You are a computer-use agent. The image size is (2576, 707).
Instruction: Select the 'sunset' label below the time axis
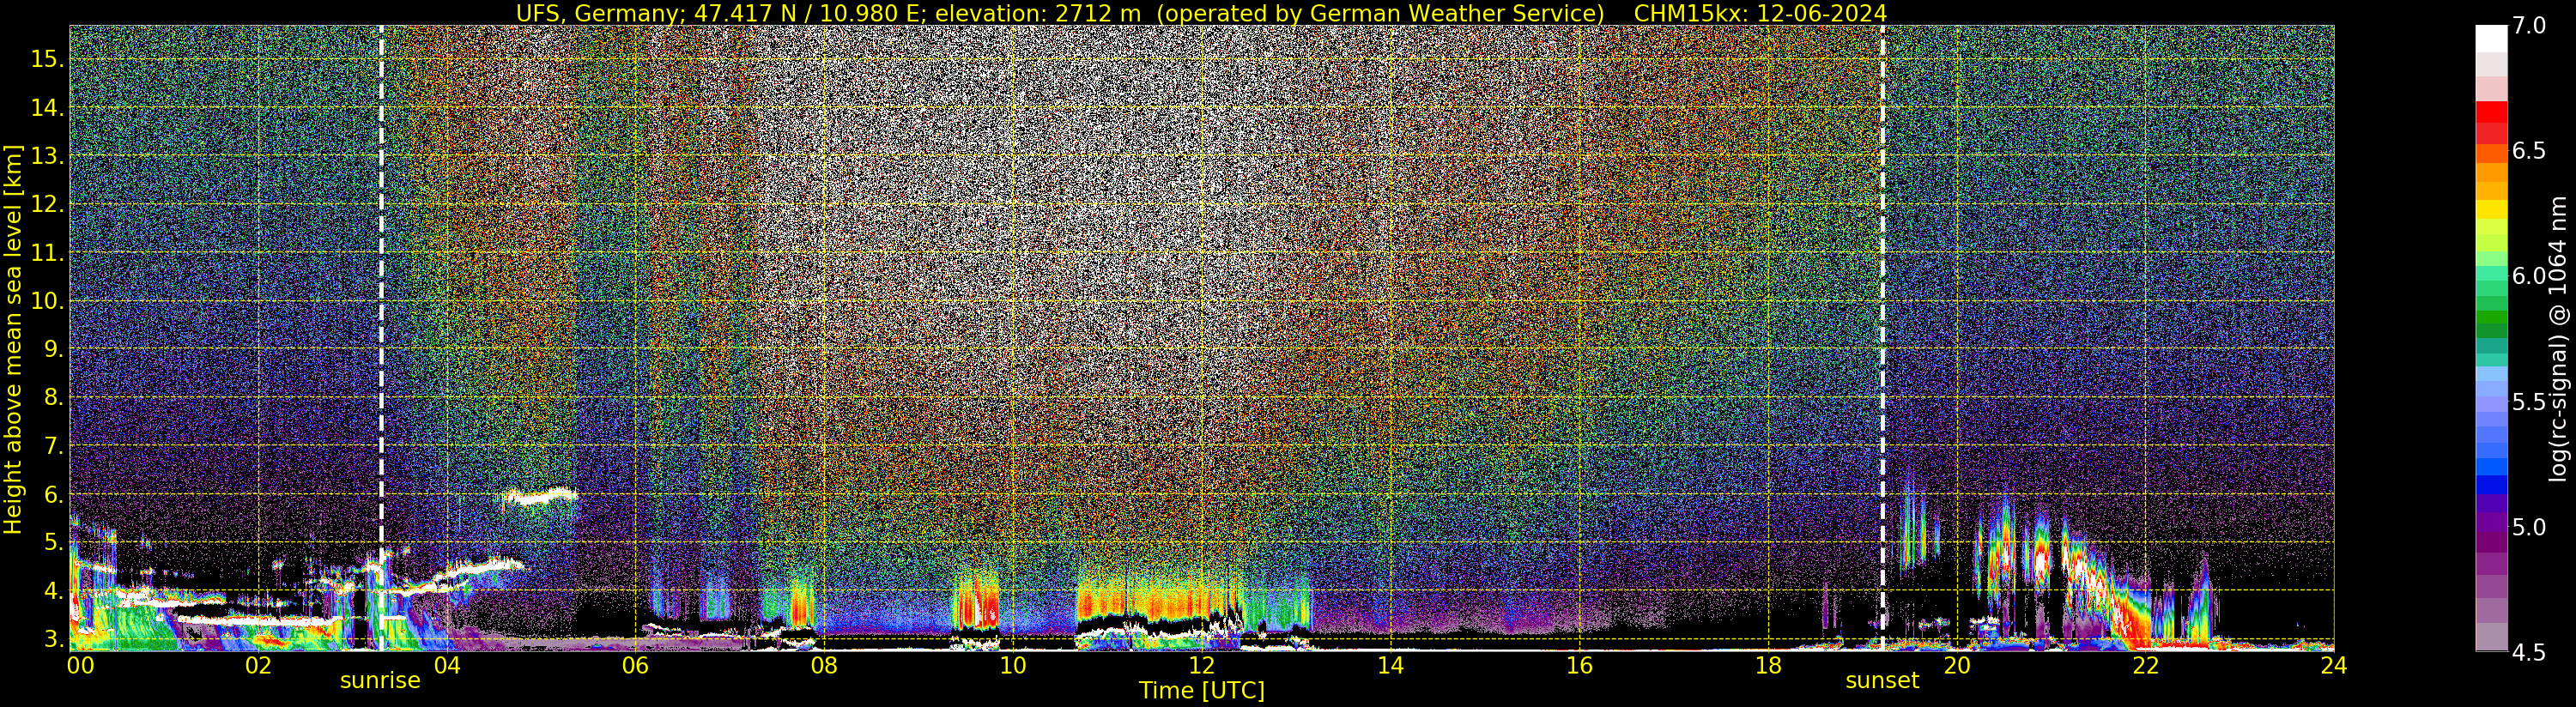click(1882, 681)
